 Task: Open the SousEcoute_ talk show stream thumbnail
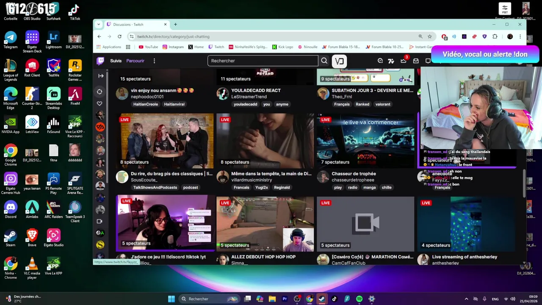point(165,141)
